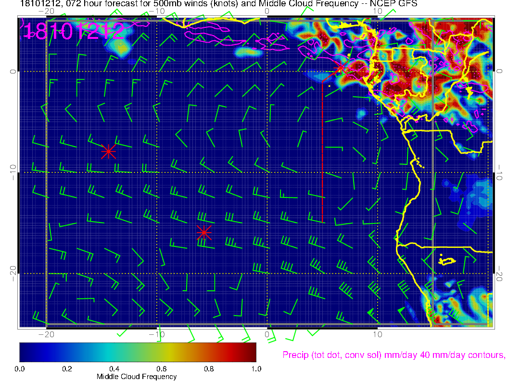Click the 'Middle Cloud Frequency' legend label
This screenshot has height=392, width=508.
click(137, 377)
